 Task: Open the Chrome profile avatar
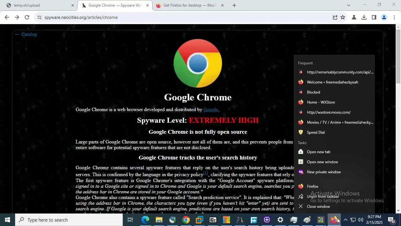[x=384, y=17]
